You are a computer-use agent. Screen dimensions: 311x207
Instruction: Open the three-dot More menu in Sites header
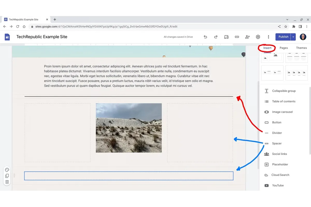point(268,37)
